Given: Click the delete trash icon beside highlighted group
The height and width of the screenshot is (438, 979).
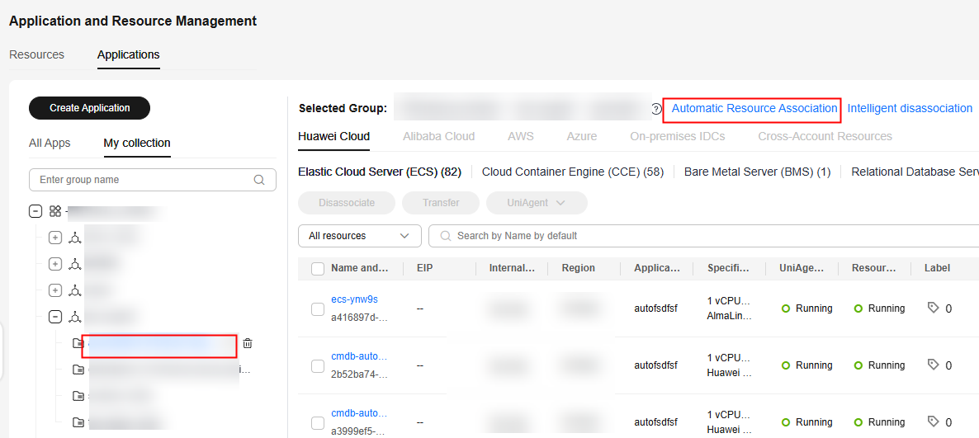Looking at the screenshot, I should 248,343.
